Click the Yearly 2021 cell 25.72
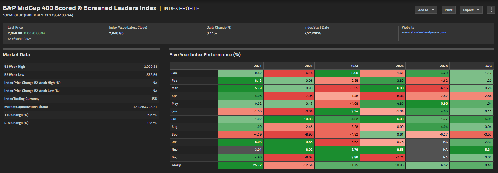 point(241,165)
